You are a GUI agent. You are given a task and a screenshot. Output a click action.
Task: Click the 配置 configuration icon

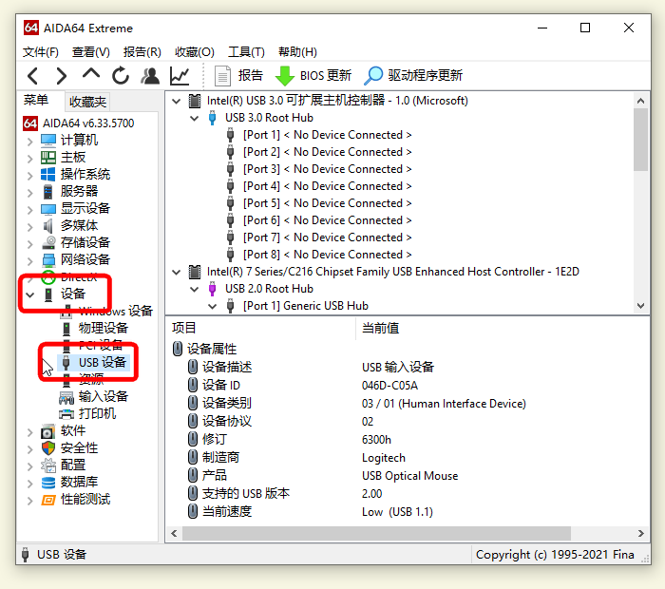point(47,465)
